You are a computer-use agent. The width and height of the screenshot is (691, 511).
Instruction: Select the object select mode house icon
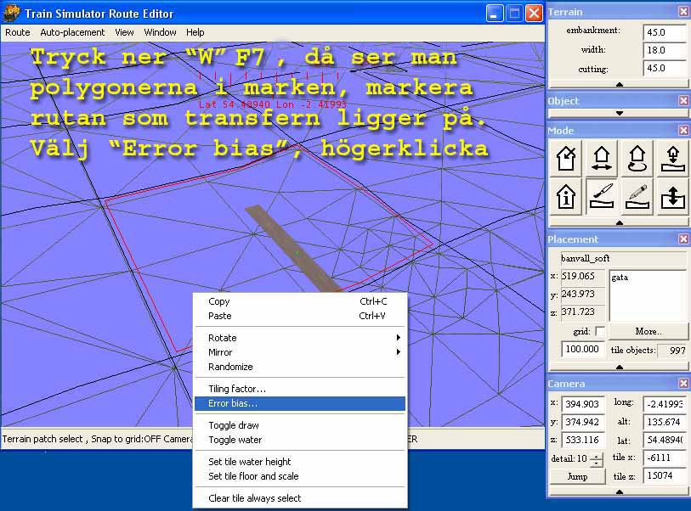pyautogui.click(x=566, y=159)
